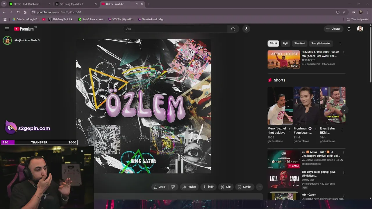Open the YouTube hamburger guide menu

(x=7, y=29)
